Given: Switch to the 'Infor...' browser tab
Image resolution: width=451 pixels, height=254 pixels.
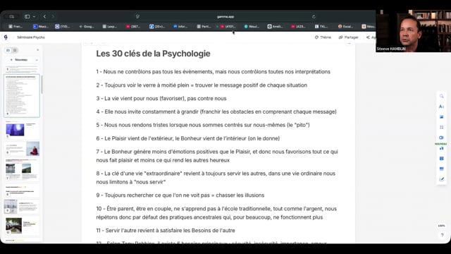Looking at the screenshot, I should tap(180, 27).
